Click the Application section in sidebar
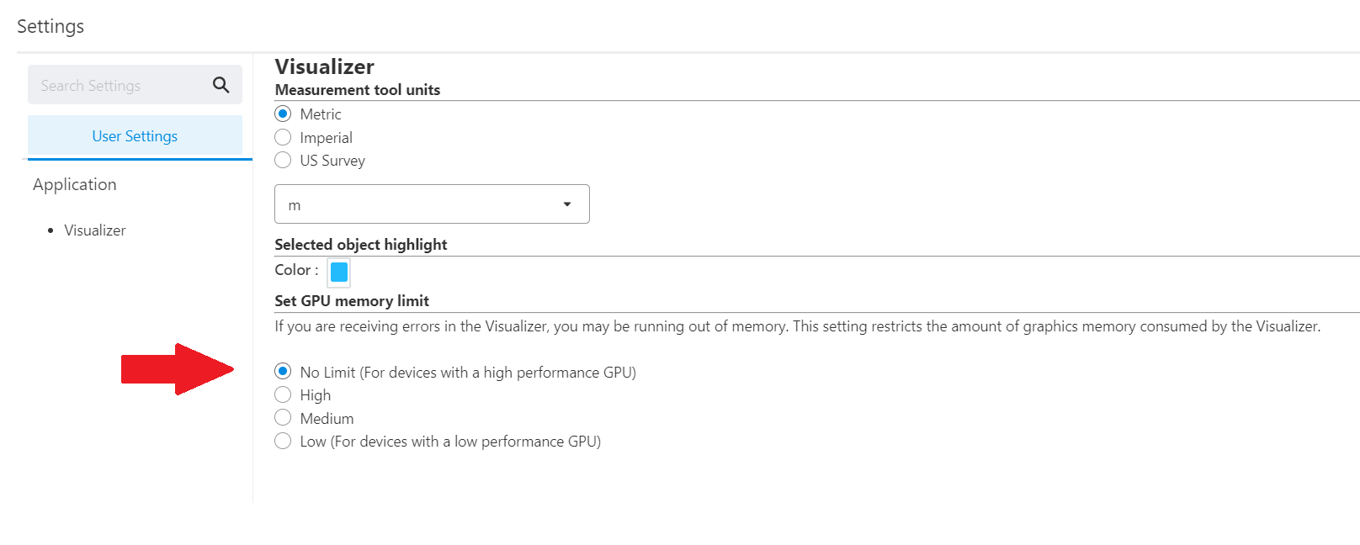The width and height of the screenshot is (1360, 545). click(x=75, y=185)
